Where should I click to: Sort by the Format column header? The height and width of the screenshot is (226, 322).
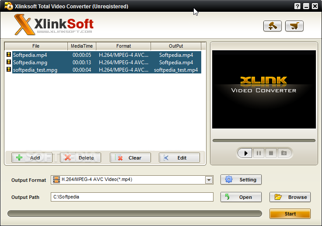click(123, 46)
